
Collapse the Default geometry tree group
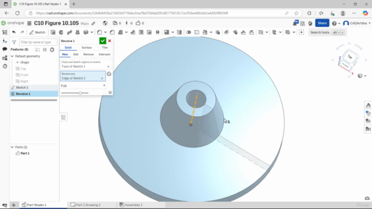(12, 56)
